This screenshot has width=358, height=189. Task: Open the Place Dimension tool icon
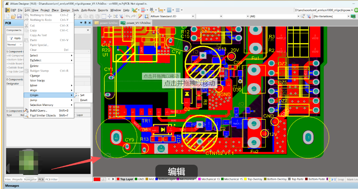[161, 10]
